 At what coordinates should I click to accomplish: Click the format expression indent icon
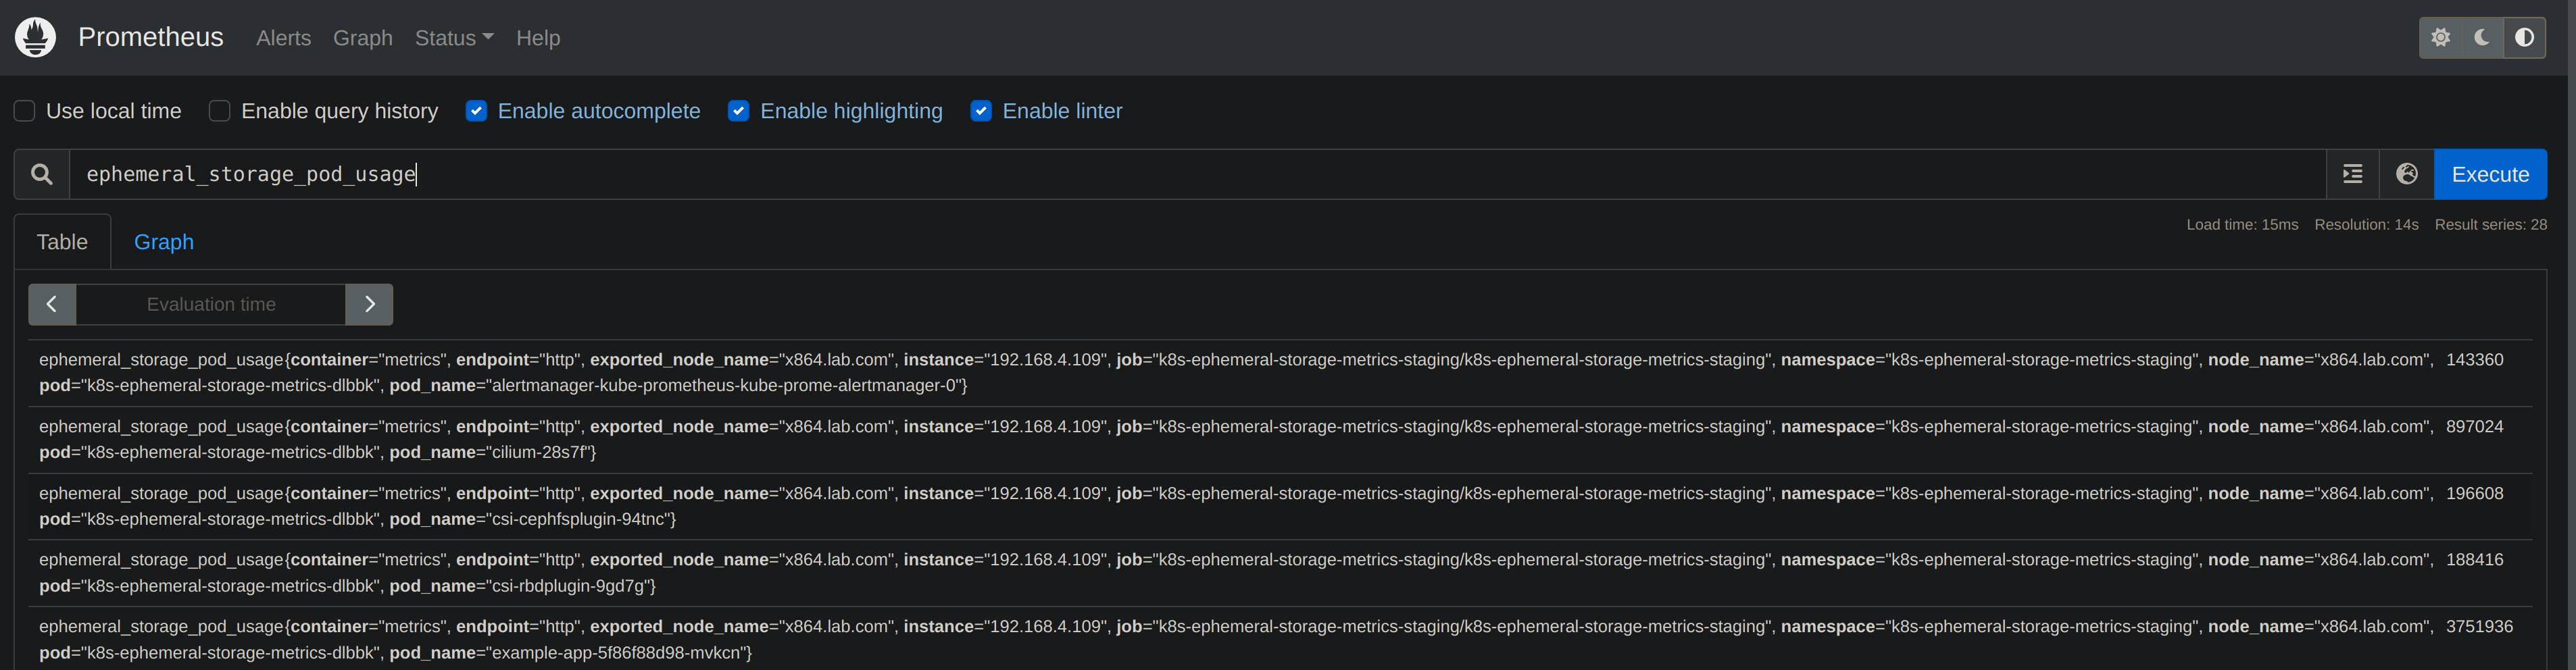tap(2353, 174)
